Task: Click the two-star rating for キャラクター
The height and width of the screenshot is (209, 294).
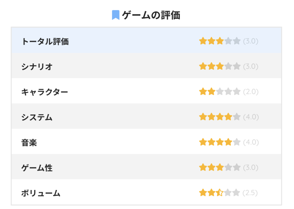Action: (220, 92)
